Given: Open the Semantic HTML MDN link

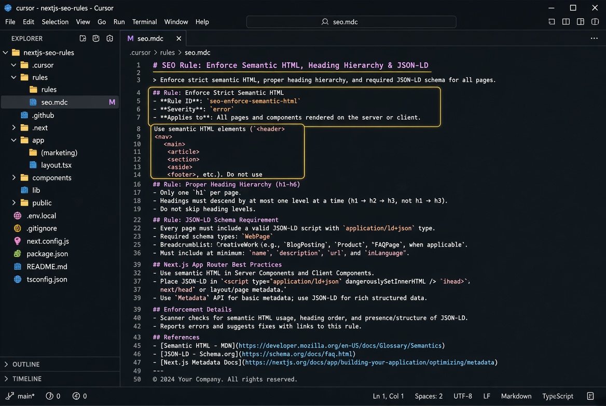Looking at the screenshot, I should pyautogui.click(x=340, y=345).
